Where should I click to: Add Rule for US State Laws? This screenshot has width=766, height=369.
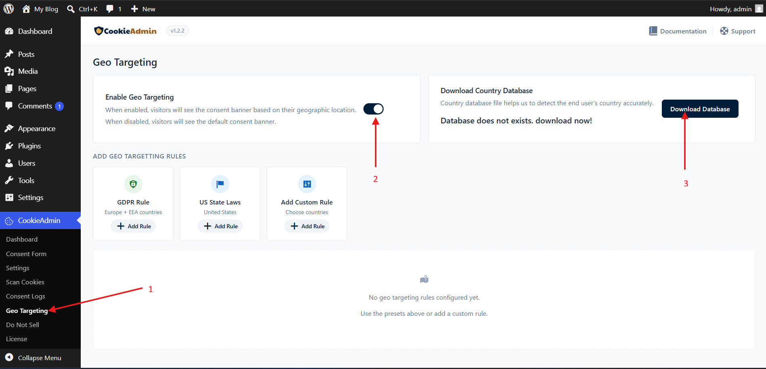220,226
